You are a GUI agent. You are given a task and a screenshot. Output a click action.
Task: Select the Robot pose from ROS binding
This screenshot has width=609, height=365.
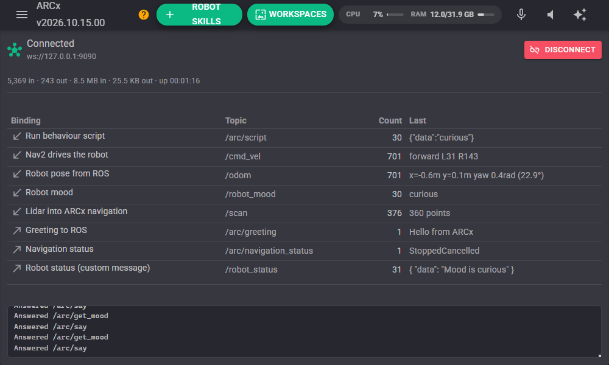(67, 173)
